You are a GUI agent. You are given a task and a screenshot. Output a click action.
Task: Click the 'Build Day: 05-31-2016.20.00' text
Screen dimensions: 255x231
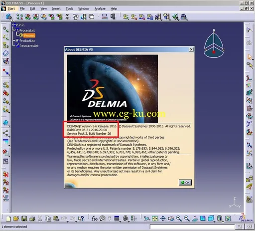coord(87,130)
